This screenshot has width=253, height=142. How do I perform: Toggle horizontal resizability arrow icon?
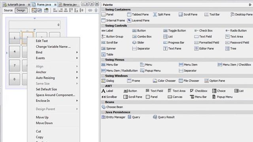[x=90, y=10]
